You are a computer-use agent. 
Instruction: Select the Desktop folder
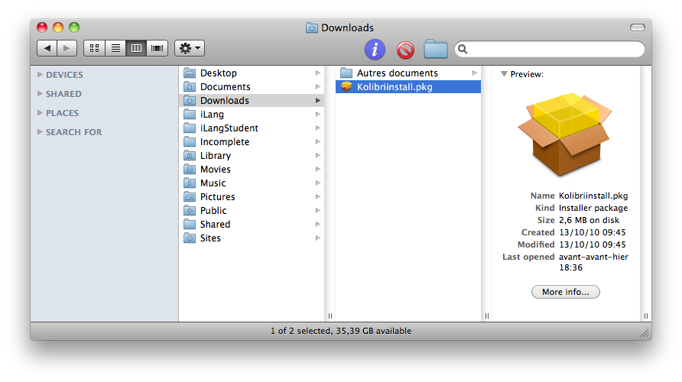(x=252, y=73)
